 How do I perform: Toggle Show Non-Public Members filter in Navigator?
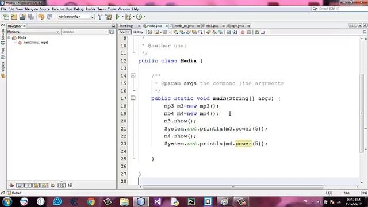click(36, 186)
